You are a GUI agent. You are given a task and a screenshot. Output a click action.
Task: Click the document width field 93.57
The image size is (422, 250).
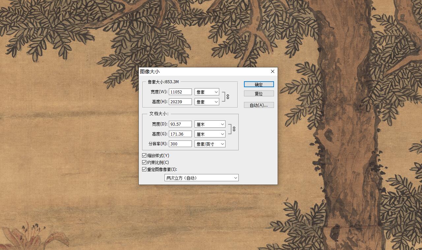(x=180, y=124)
